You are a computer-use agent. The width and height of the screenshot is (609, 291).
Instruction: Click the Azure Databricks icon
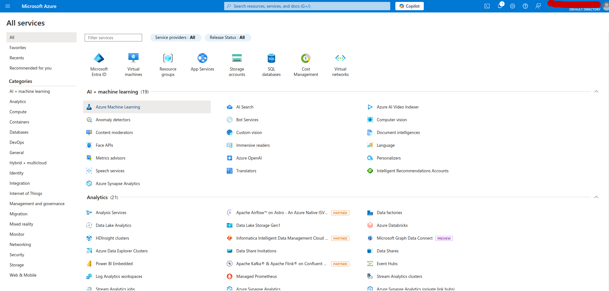coord(370,226)
